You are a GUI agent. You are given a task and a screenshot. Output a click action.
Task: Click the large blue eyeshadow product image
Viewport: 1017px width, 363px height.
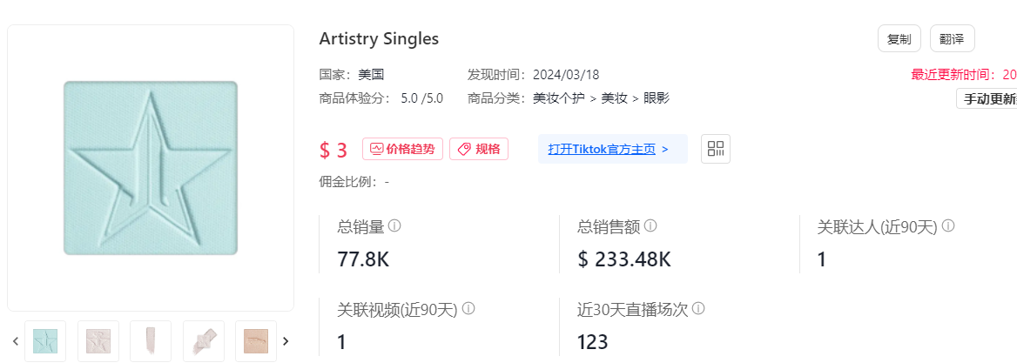(151, 168)
